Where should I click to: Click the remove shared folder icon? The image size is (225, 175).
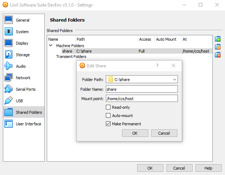pyautogui.click(x=218, y=55)
